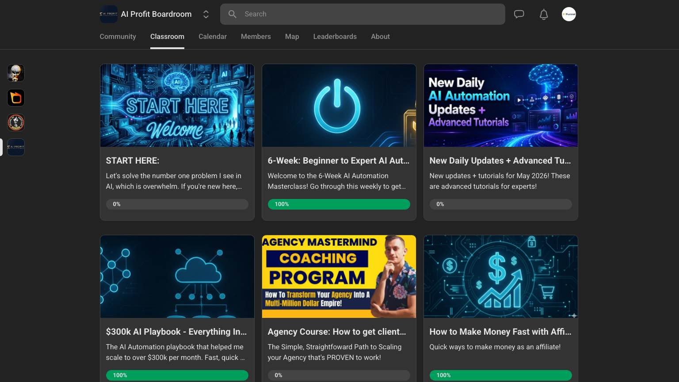The height and width of the screenshot is (382, 679).
Task: Click Agency Course 0% progress bar
Action: [x=339, y=375]
